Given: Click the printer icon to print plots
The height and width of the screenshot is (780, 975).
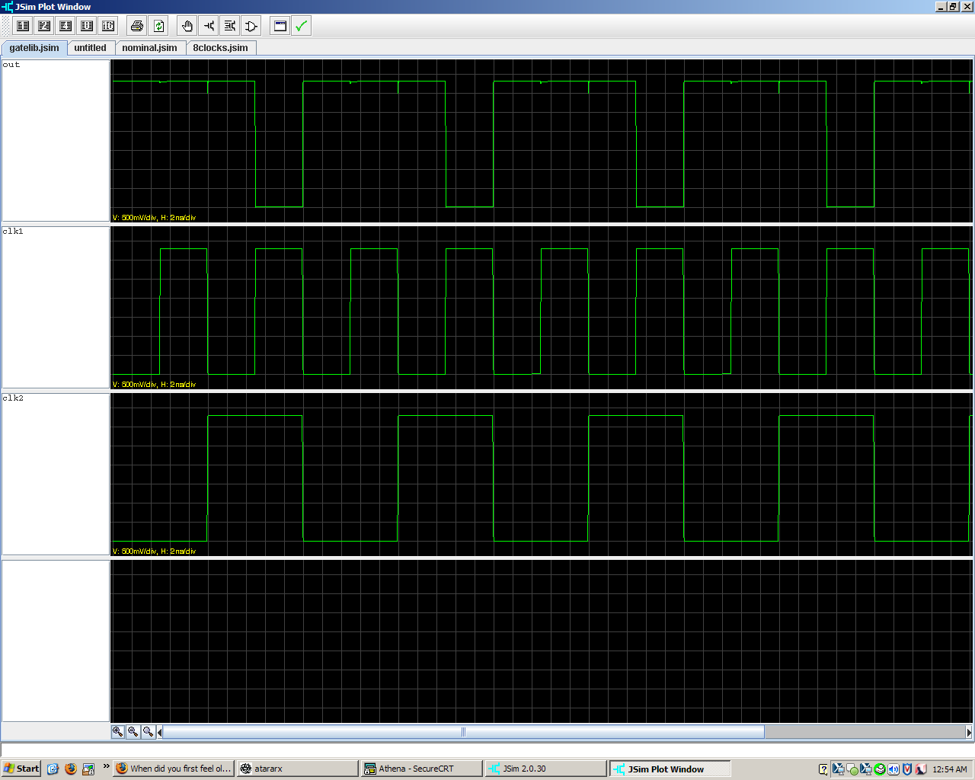Looking at the screenshot, I should (x=137, y=26).
